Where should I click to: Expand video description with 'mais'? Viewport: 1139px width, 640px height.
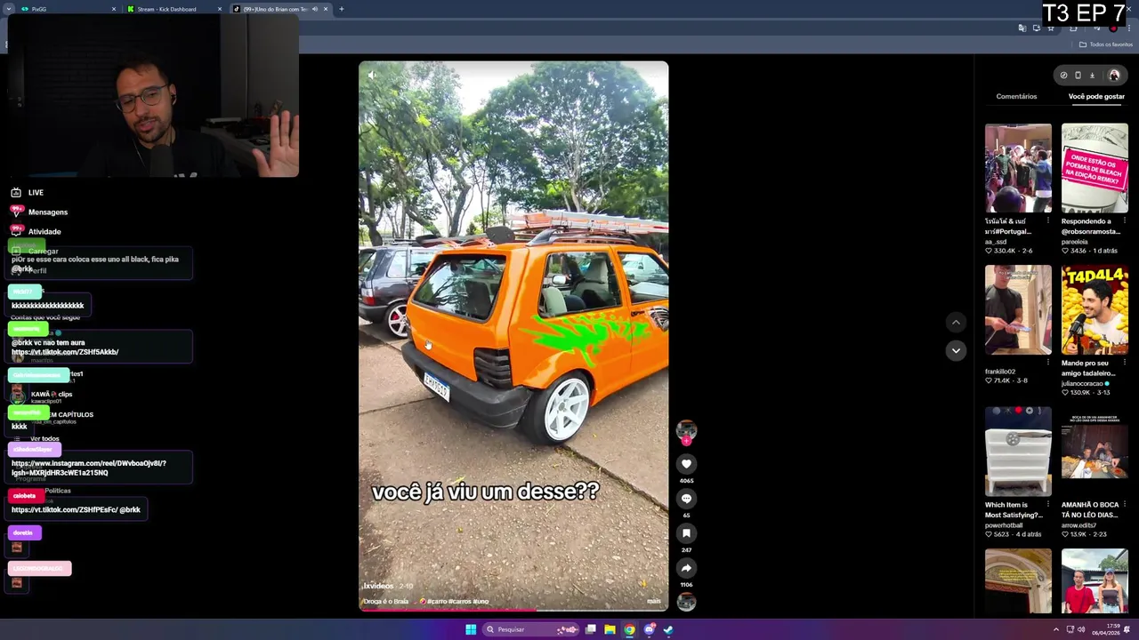[x=654, y=602]
